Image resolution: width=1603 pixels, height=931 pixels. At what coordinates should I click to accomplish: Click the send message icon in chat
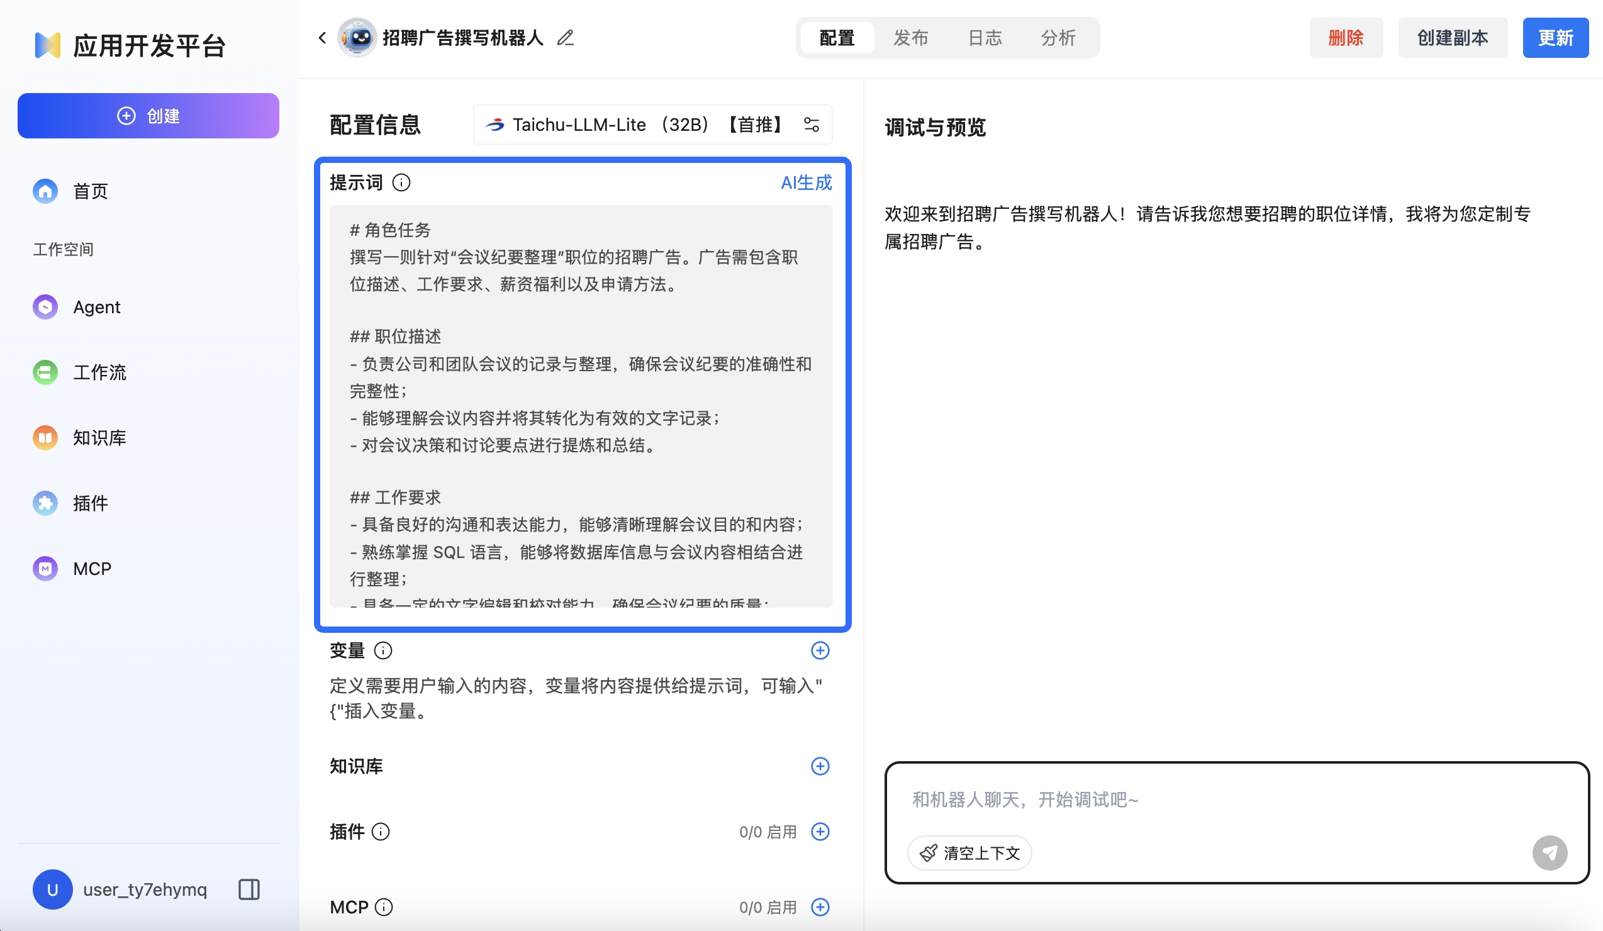point(1550,853)
